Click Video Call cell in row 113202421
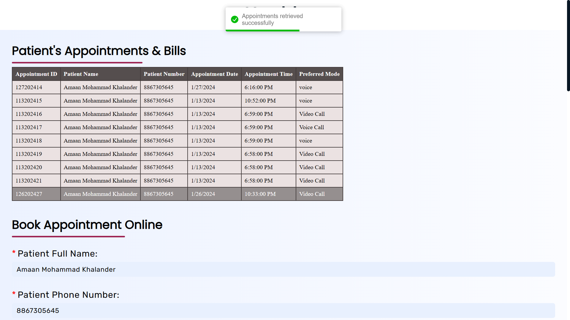570x320 pixels. point(312,181)
